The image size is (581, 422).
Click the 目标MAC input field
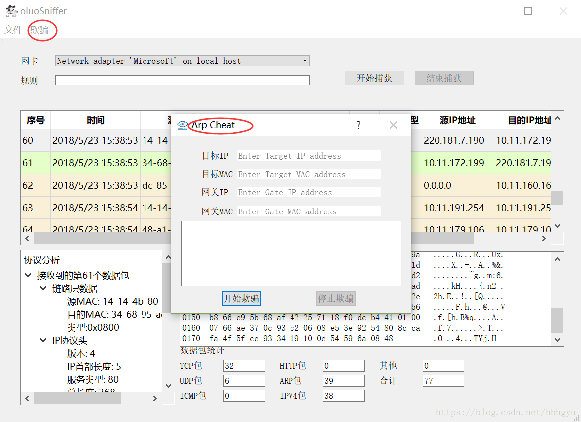(309, 174)
